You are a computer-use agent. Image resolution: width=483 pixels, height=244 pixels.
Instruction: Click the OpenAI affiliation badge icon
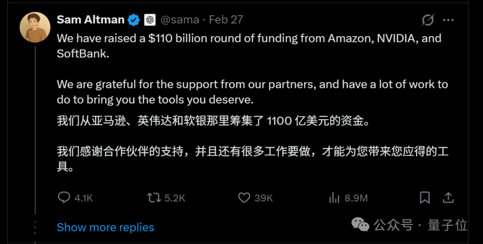coord(149,20)
